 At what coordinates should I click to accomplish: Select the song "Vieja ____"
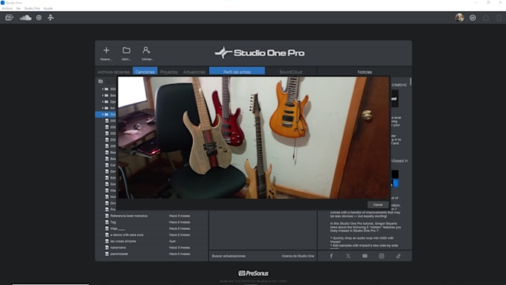(118, 228)
